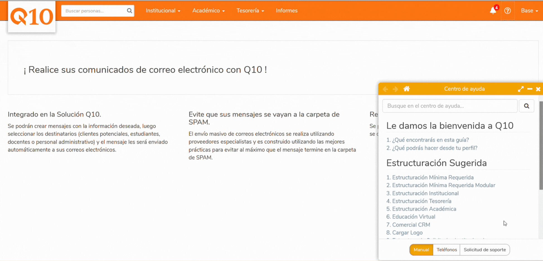Select the Manual tab
The width and height of the screenshot is (543, 261).
[x=421, y=250]
